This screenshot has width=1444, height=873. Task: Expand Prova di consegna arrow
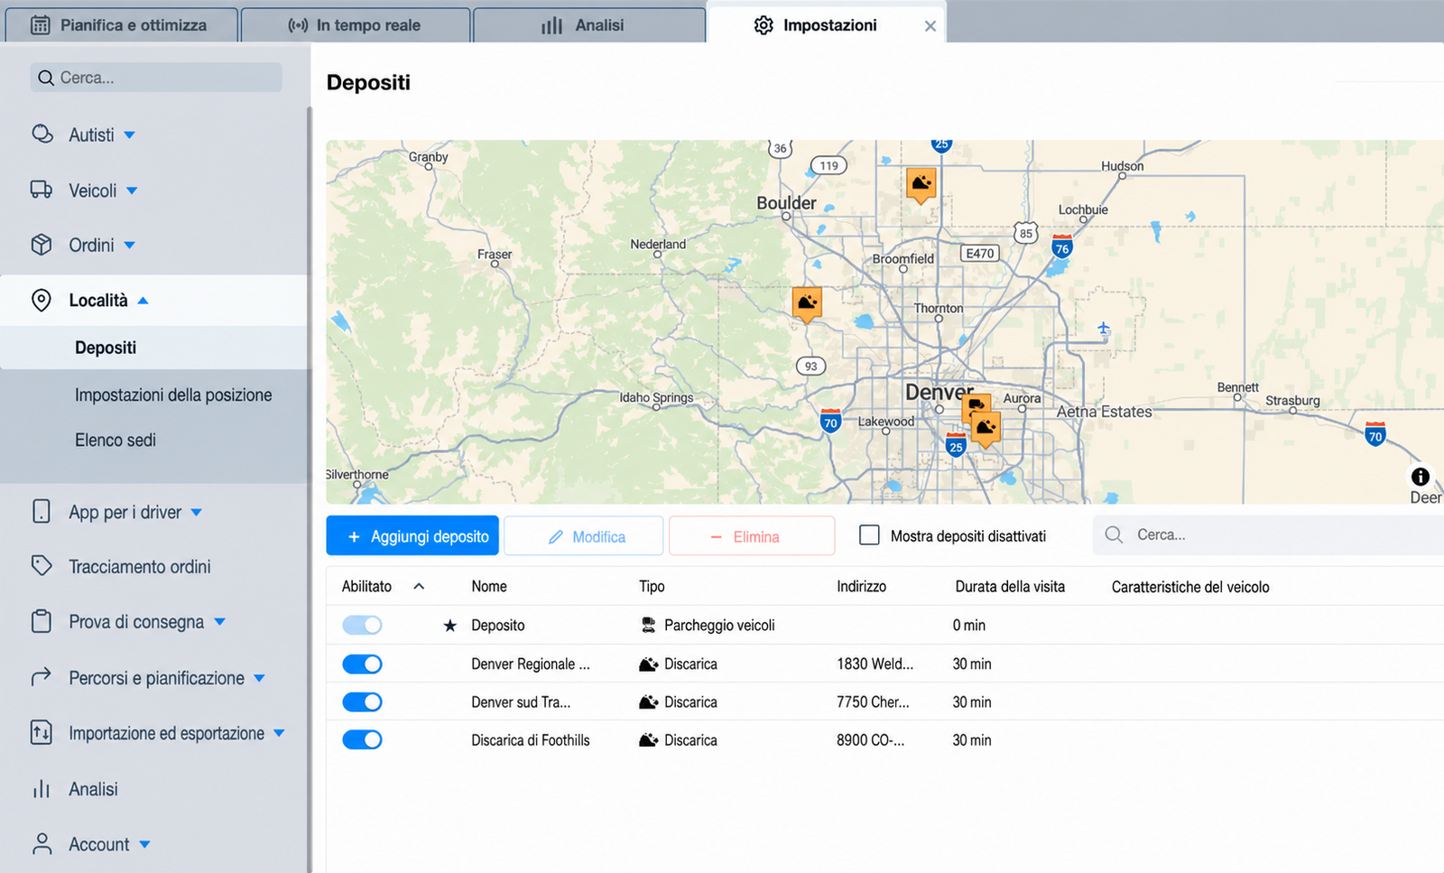[219, 622]
